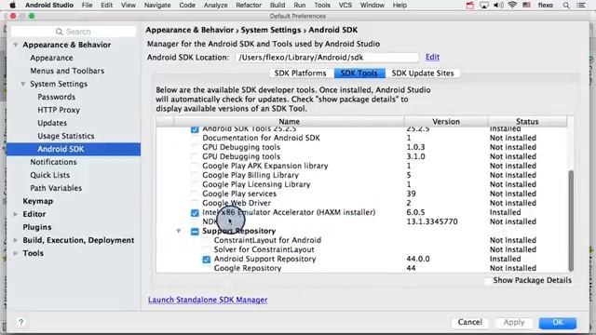Switch to SDK Platforms tab
Image resolution: width=596 pixels, height=335 pixels.
pyautogui.click(x=300, y=74)
